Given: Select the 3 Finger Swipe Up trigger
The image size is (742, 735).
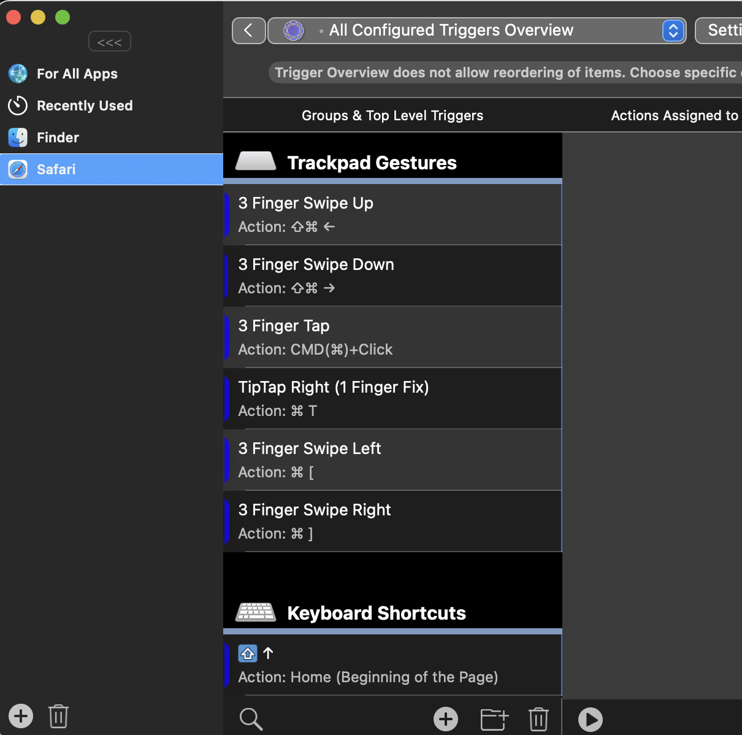Looking at the screenshot, I should coord(392,214).
